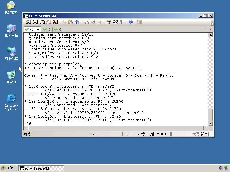The image size is (230, 172).
Task: Switch to the r2 session tab
Action: coord(47,30)
